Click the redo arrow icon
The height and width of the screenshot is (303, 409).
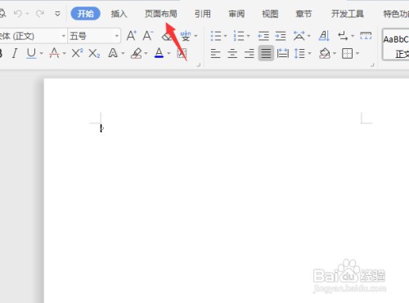tap(40, 13)
